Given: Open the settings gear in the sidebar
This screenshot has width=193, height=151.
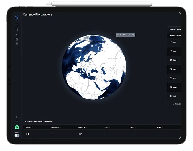Looking at the screenshot, I should pos(17,122).
